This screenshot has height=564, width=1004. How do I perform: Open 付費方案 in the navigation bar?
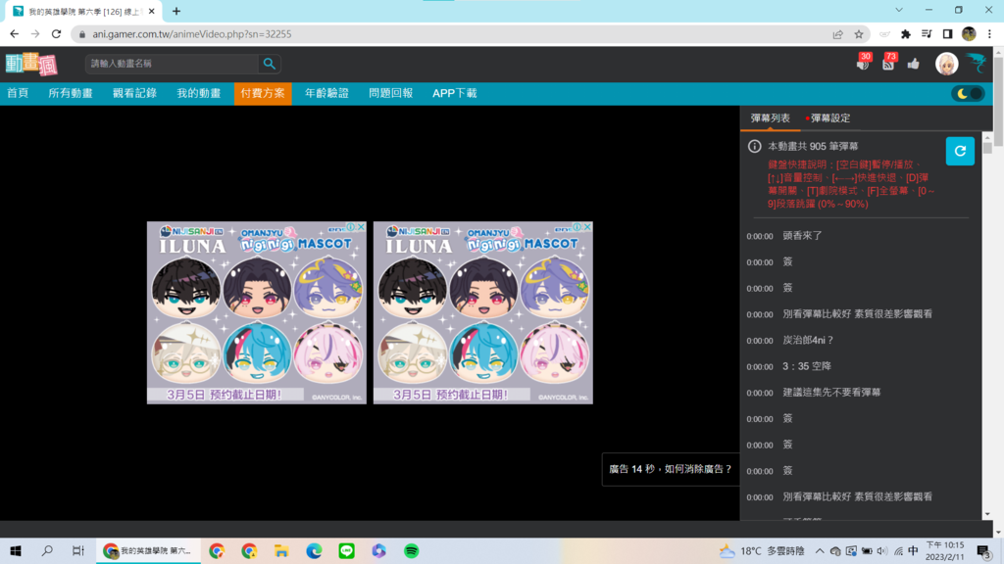pyautogui.click(x=263, y=93)
